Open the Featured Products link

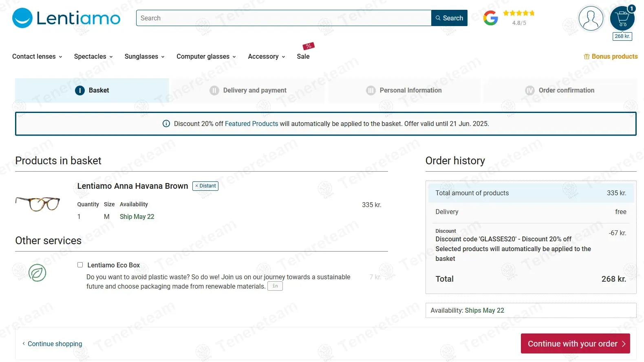[251, 124]
